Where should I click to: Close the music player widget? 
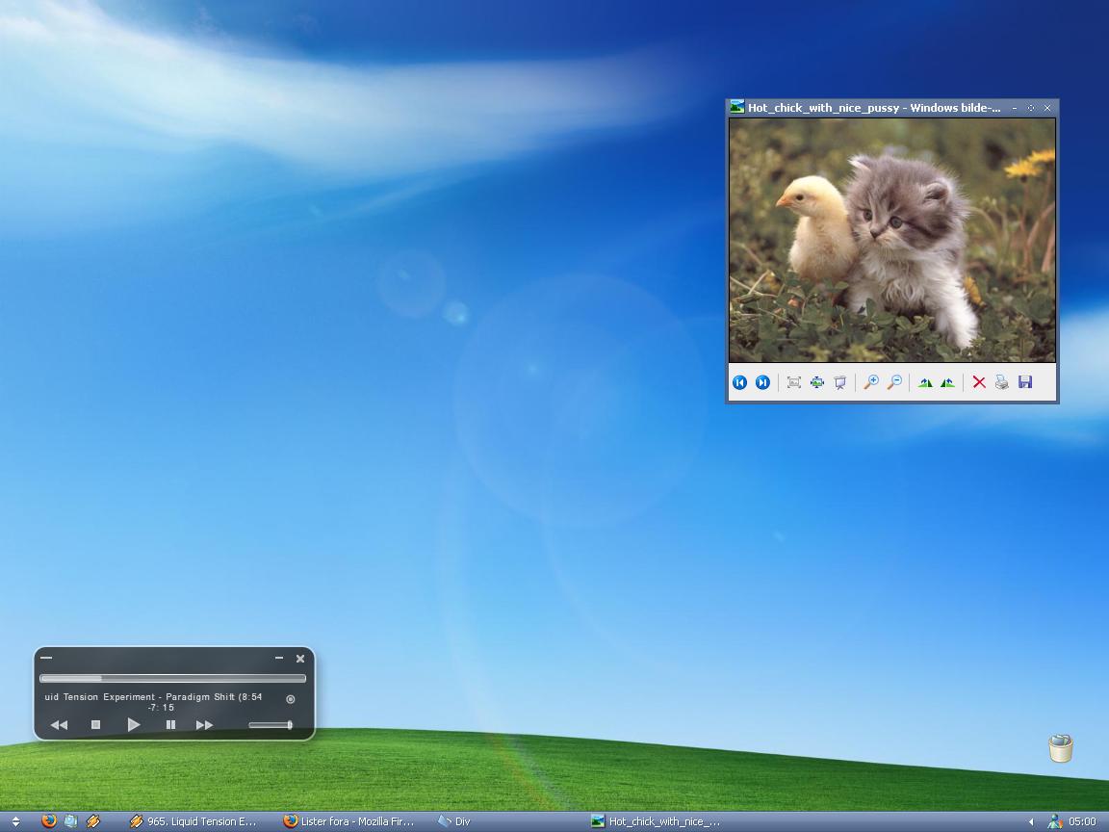click(300, 659)
